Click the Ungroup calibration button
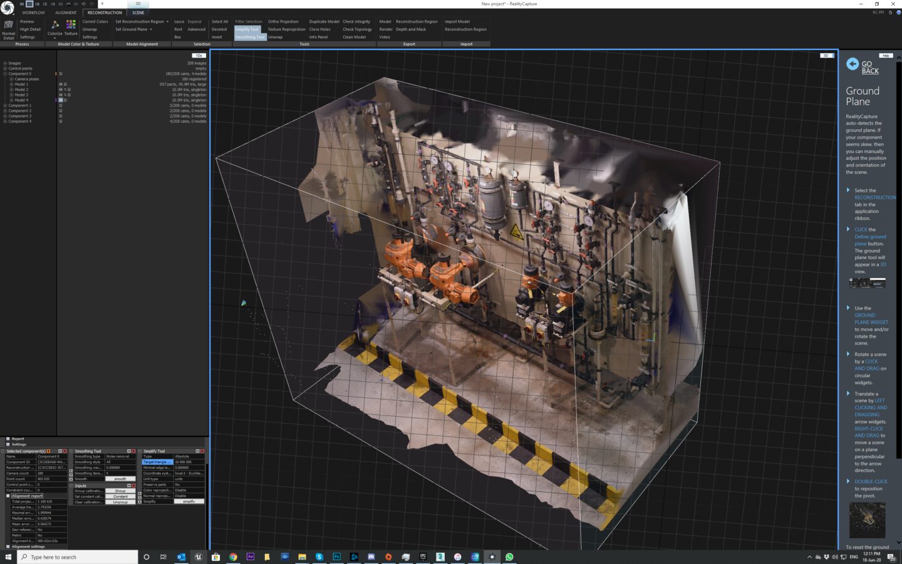Image resolution: width=902 pixels, height=564 pixels. coord(120,502)
